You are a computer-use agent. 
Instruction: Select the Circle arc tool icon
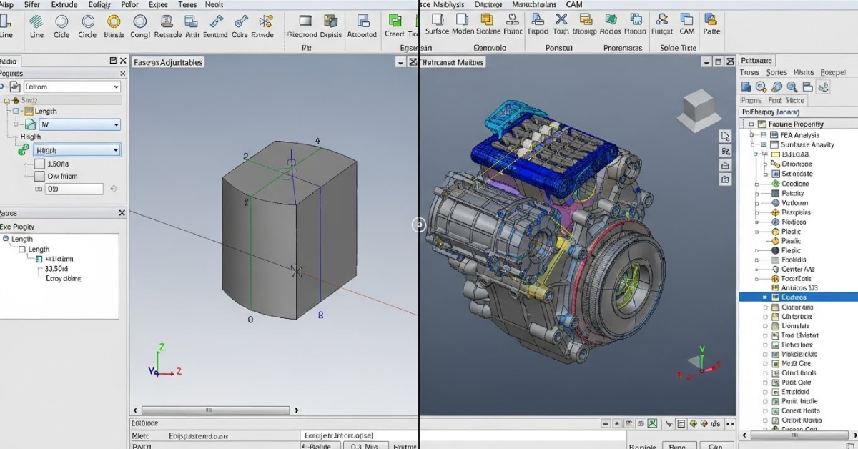coord(87,23)
